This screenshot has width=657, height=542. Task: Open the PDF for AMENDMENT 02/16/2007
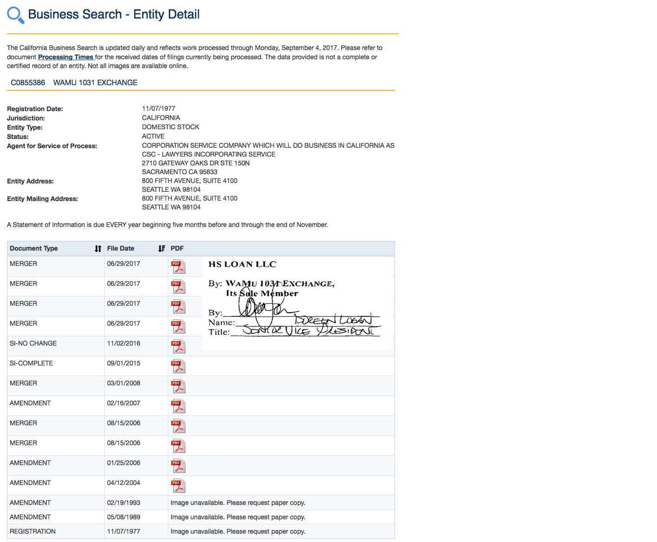tap(179, 406)
